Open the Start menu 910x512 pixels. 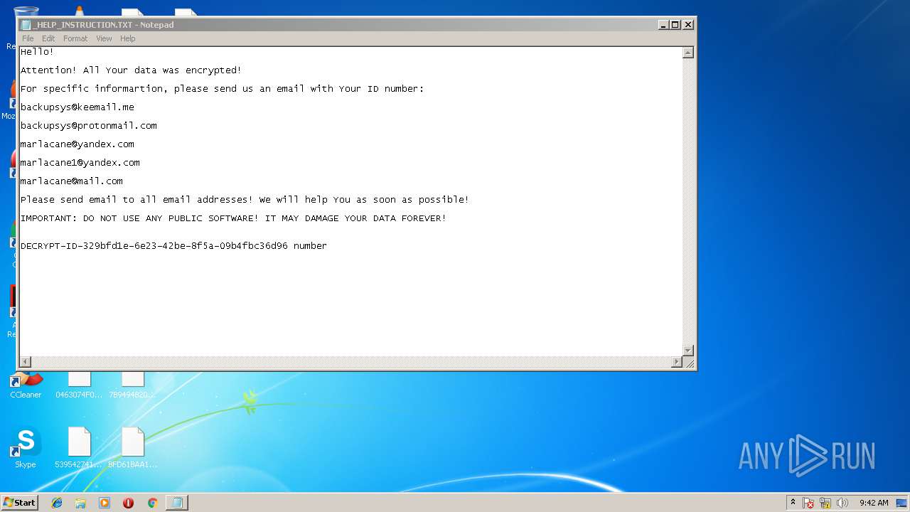19,503
